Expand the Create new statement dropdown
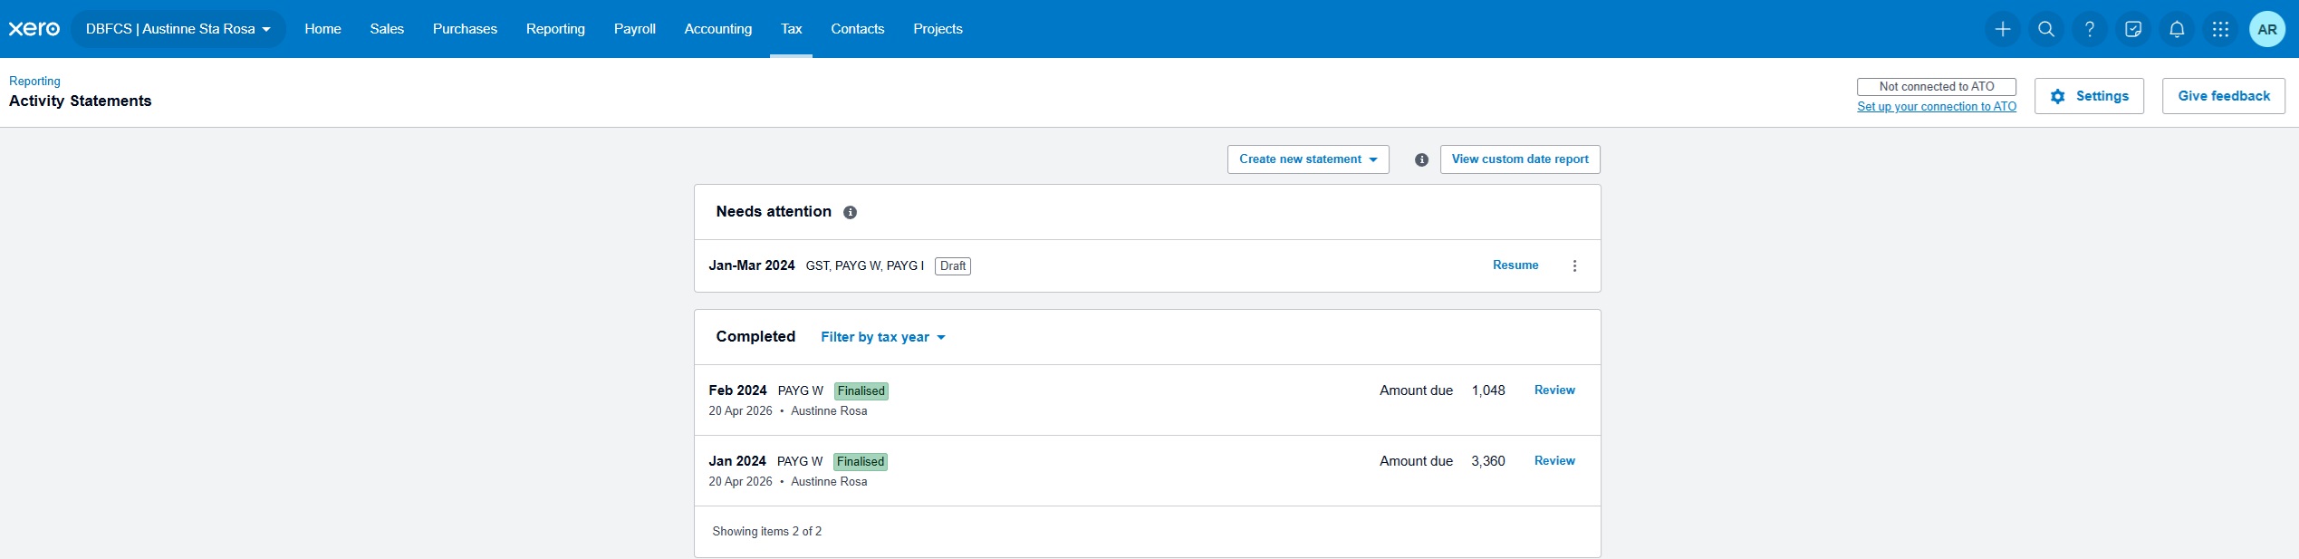2299x559 pixels. 1307,159
